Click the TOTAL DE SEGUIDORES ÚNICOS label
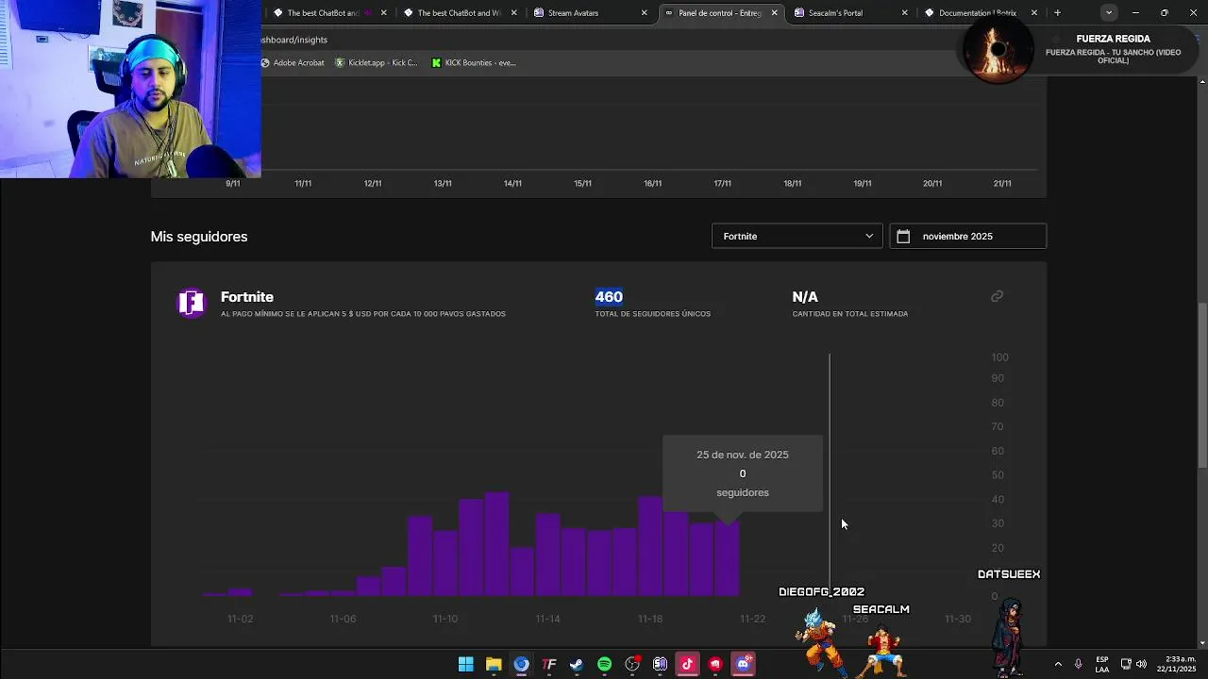The height and width of the screenshot is (679, 1208). pos(653,314)
